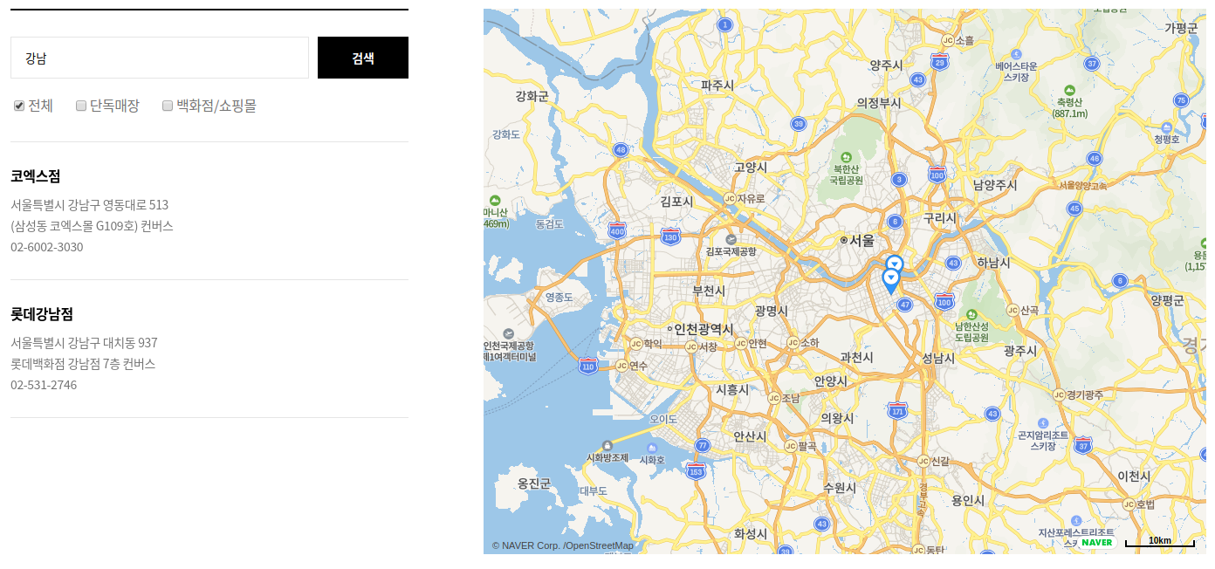Viewport: 1215px width, 569px height.
Task: Click the route 77 shield
Action: pos(703,445)
